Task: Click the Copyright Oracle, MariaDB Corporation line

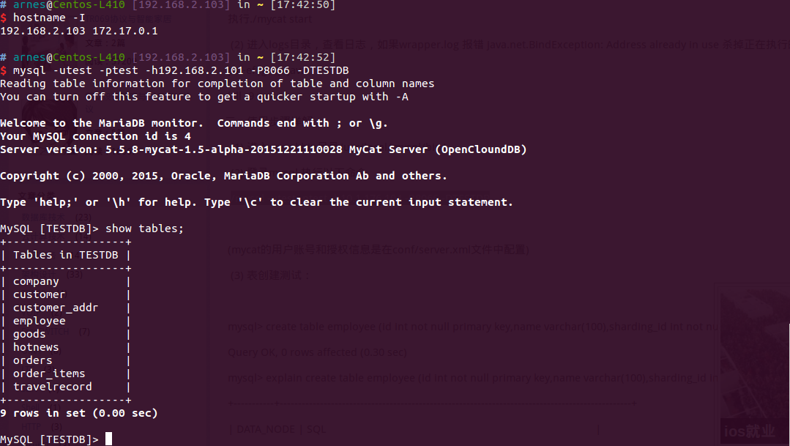Action: (x=224, y=176)
